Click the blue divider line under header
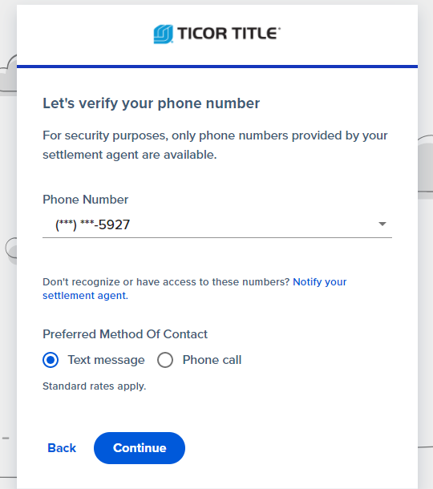The width and height of the screenshot is (433, 489). coord(217,67)
